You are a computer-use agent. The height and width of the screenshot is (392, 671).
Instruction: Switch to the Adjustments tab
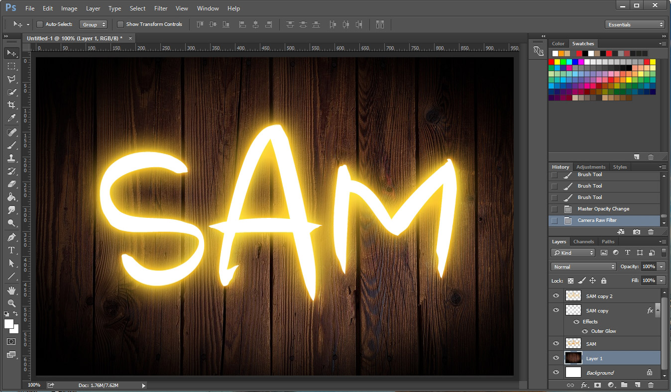(x=591, y=167)
